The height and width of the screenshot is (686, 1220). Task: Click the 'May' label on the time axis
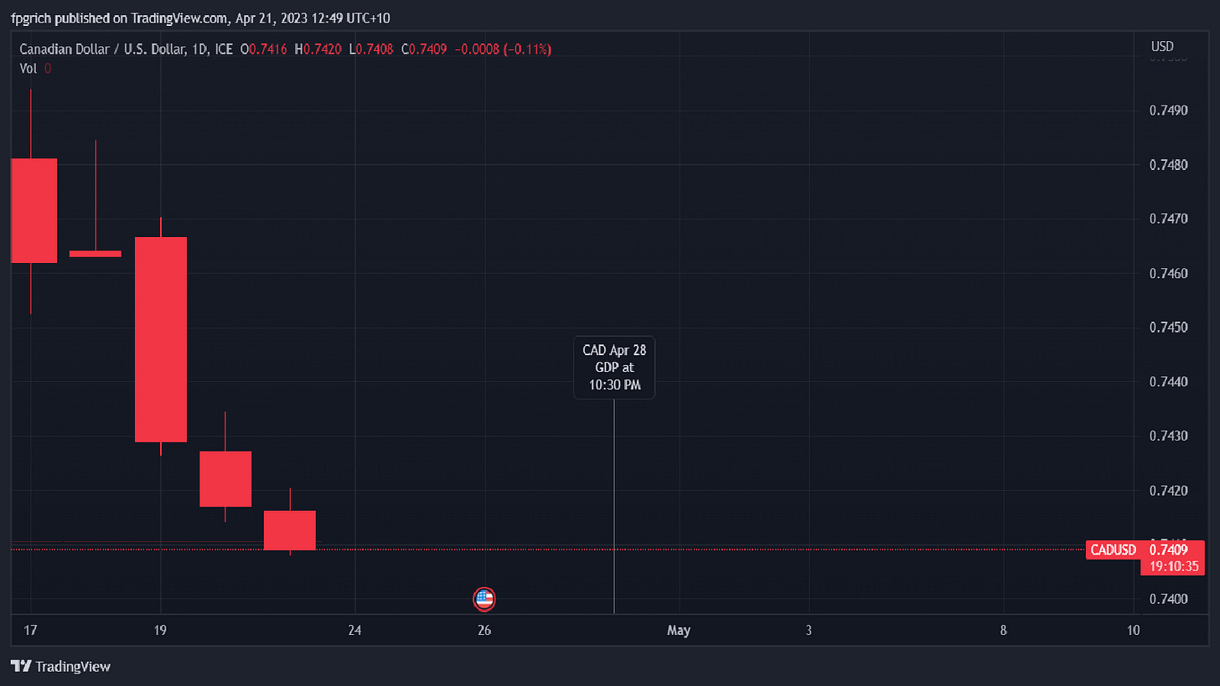[679, 631]
